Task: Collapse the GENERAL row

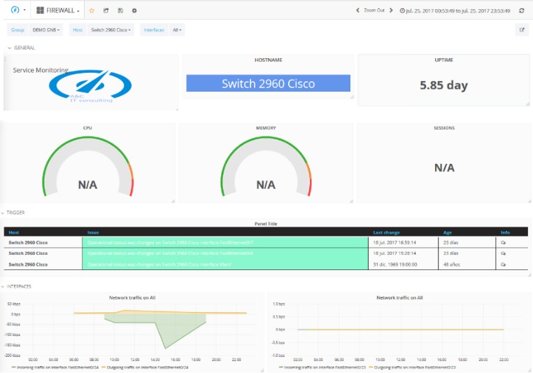Action: (x=22, y=48)
